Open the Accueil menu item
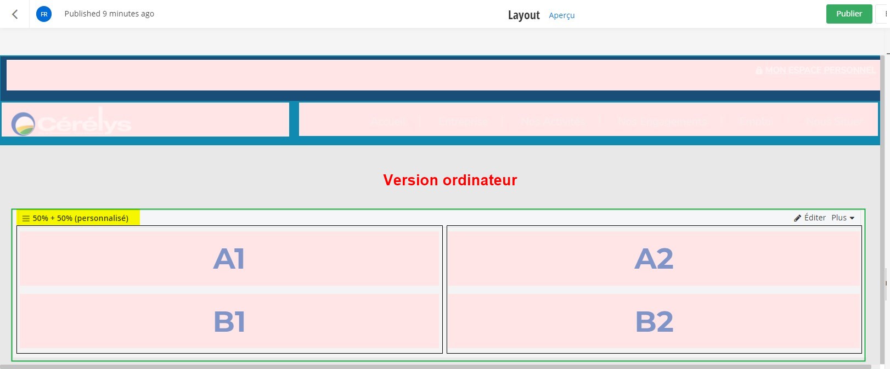890x369 pixels. [x=388, y=122]
